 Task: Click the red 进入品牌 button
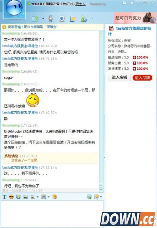coord(142,78)
